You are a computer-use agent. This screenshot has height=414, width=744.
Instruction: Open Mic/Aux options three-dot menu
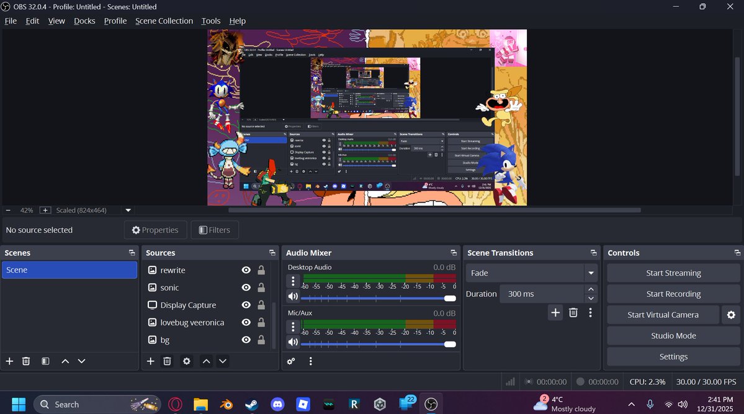(x=293, y=327)
